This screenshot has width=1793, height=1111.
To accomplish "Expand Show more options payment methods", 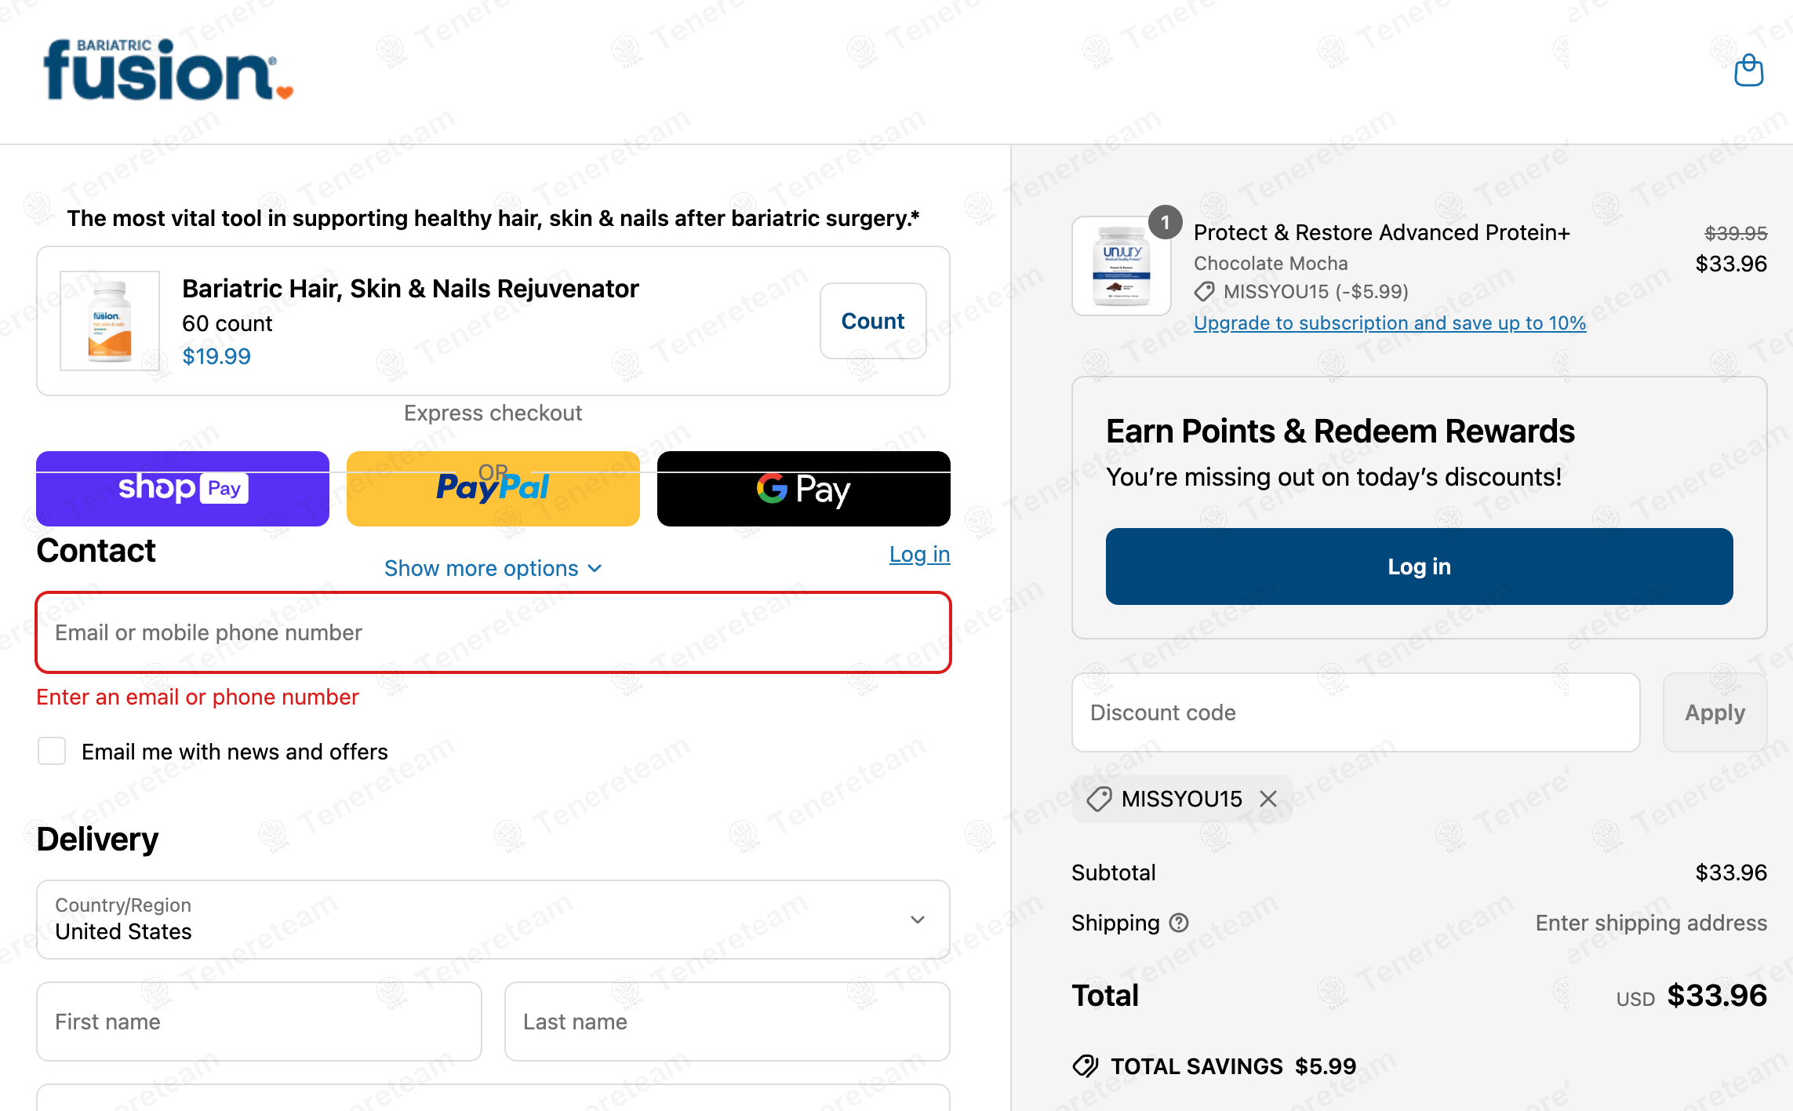I will coord(493,568).
